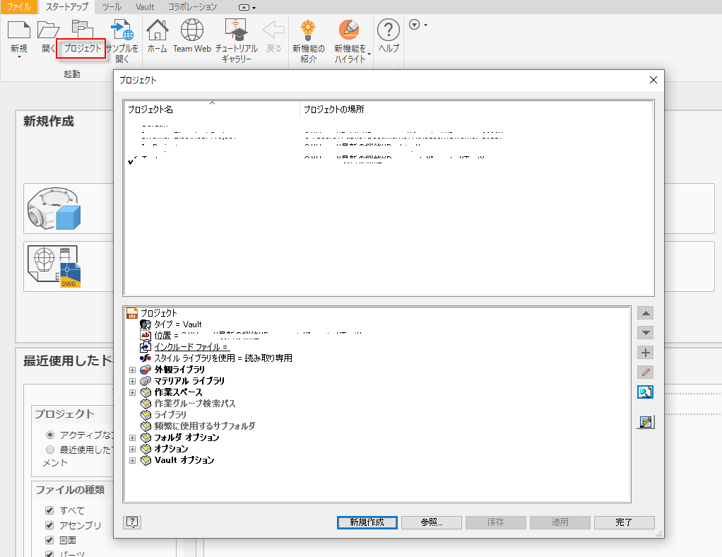The height and width of the screenshot is (557, 722).
Task: Select the アクティブな project radio button
Action: point(50,435)
